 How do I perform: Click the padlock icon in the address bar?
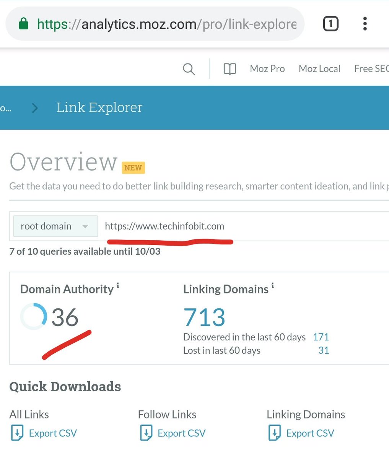23,23
